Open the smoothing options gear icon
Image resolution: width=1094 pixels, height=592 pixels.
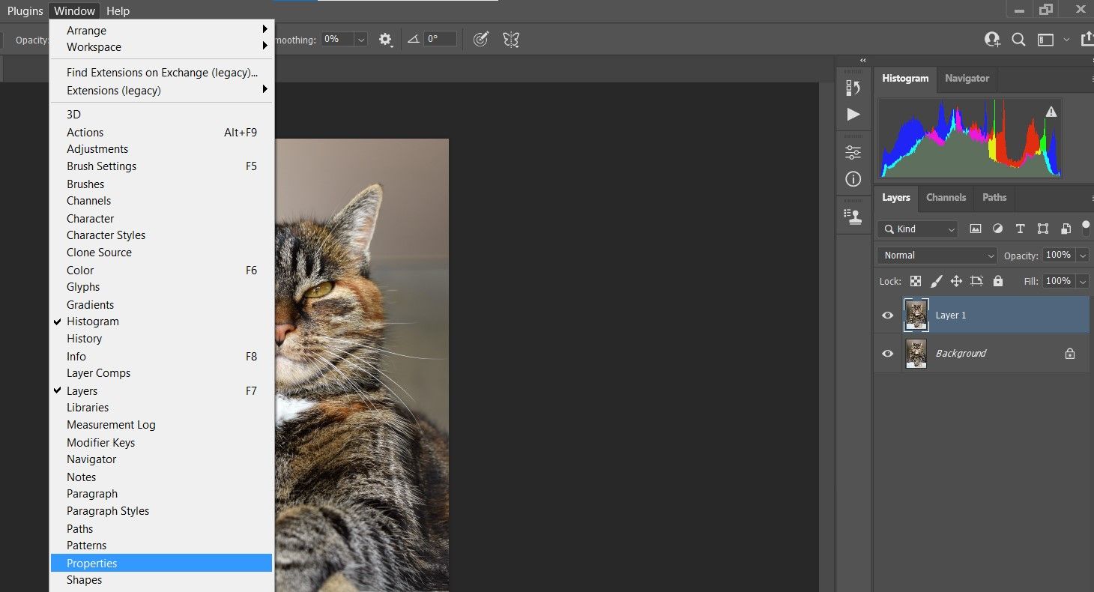click(x=385, y=40)
